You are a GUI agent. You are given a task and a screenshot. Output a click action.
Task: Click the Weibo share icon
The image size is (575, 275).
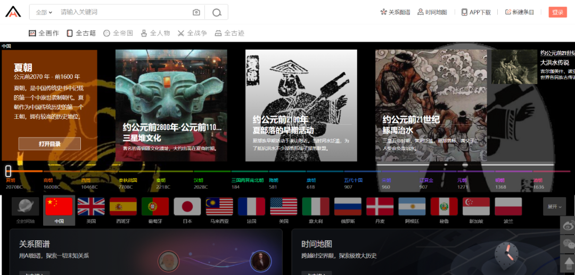(x=568, y=225)
